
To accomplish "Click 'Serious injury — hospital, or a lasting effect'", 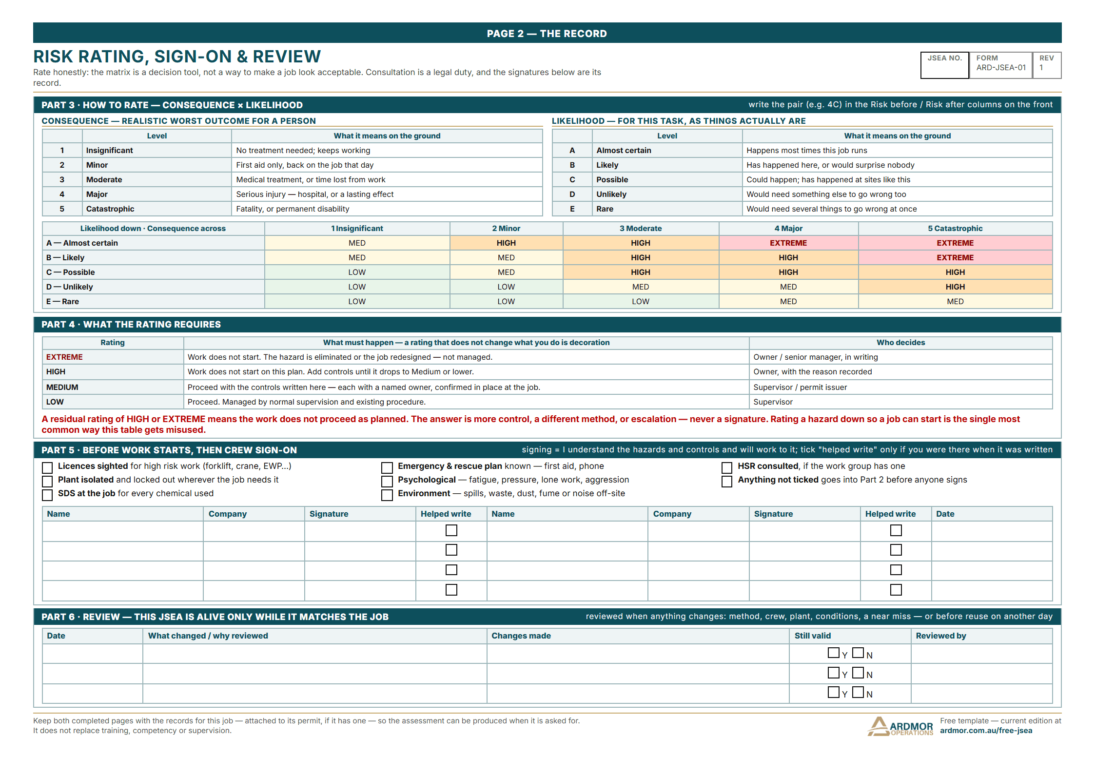I will [x=314, y=194].
